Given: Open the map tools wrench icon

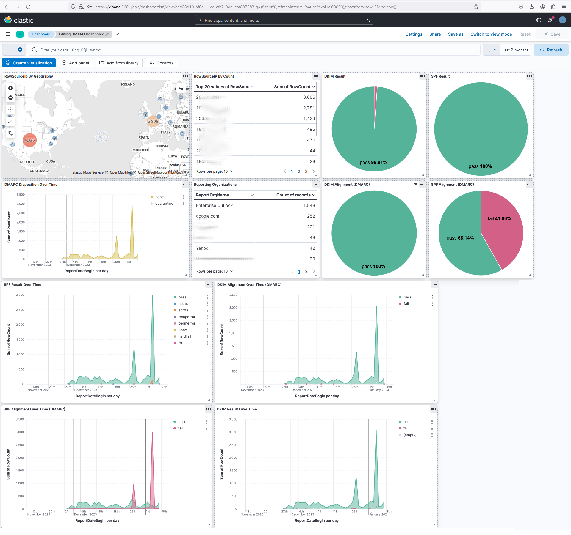Looking at the screenshot, I should click(10, 133).
